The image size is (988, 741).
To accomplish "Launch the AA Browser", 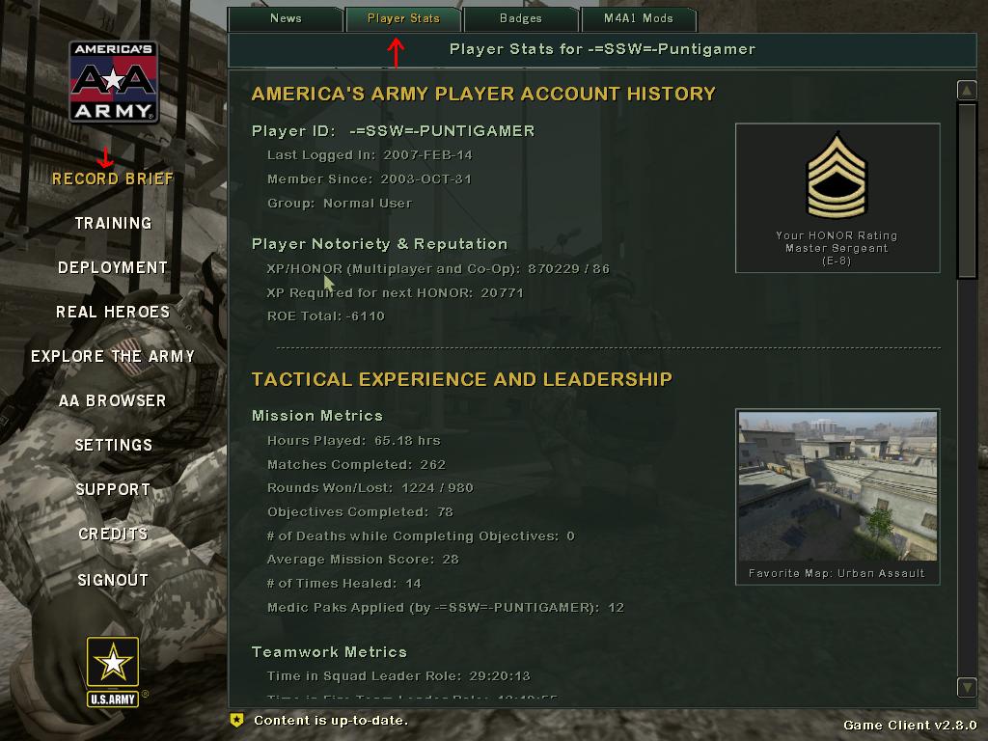I will [113, 400].
